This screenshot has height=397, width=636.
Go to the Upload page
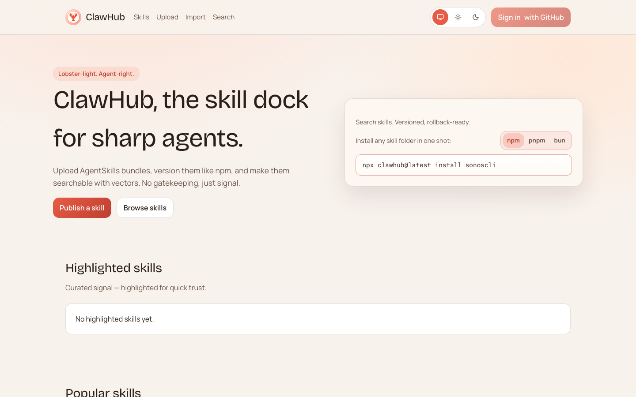[x=167, y=17]
